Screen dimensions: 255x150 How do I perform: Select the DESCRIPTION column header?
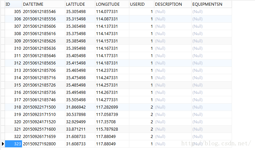pyautogui.click(x=173, y=4)
